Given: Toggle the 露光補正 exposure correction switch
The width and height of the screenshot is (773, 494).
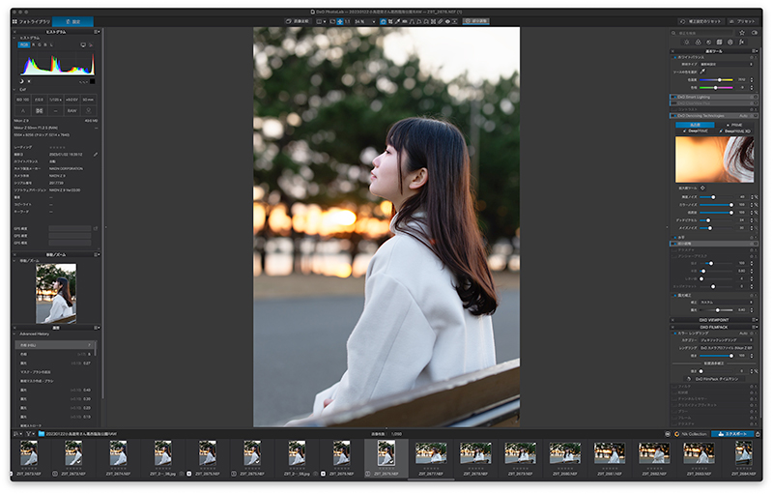Looking at the screenshot, I should click(x=675, y=295).
